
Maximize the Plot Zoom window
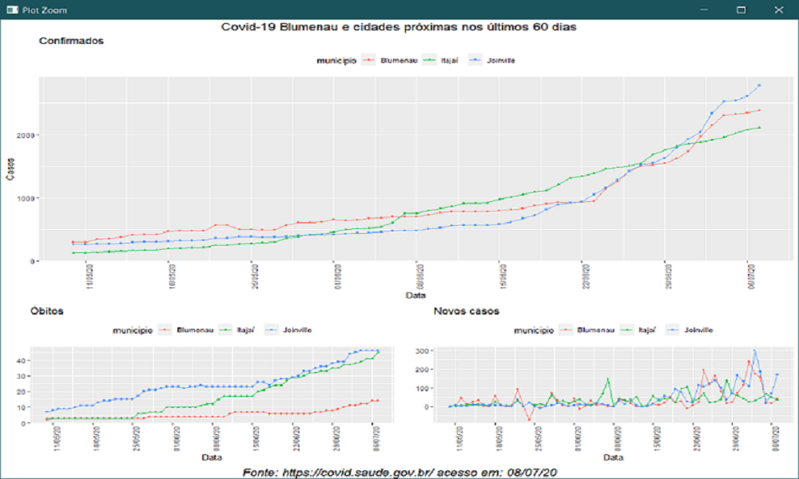point(741,10)
